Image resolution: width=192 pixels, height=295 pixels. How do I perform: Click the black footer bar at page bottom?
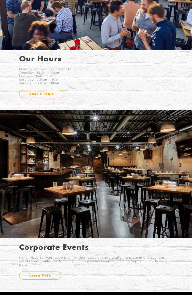[x=96, y=294]
